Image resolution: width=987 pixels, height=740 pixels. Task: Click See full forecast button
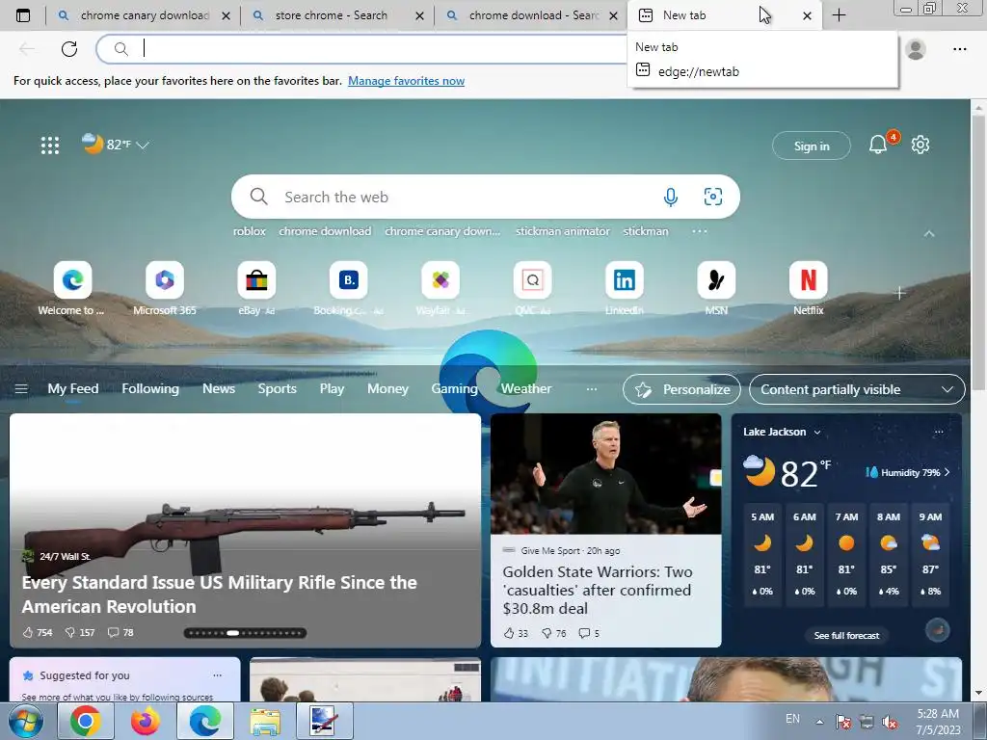pos(846,636)
